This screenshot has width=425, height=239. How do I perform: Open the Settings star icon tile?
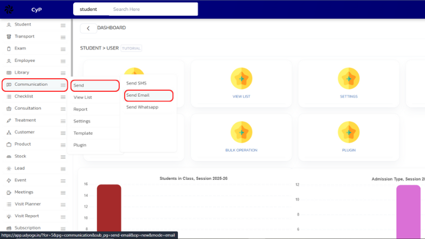coord(349,79)
